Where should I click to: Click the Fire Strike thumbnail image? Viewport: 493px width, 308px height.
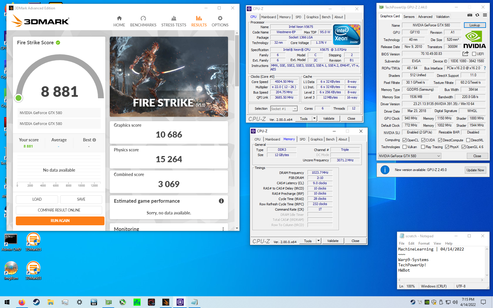click(169, 77)
